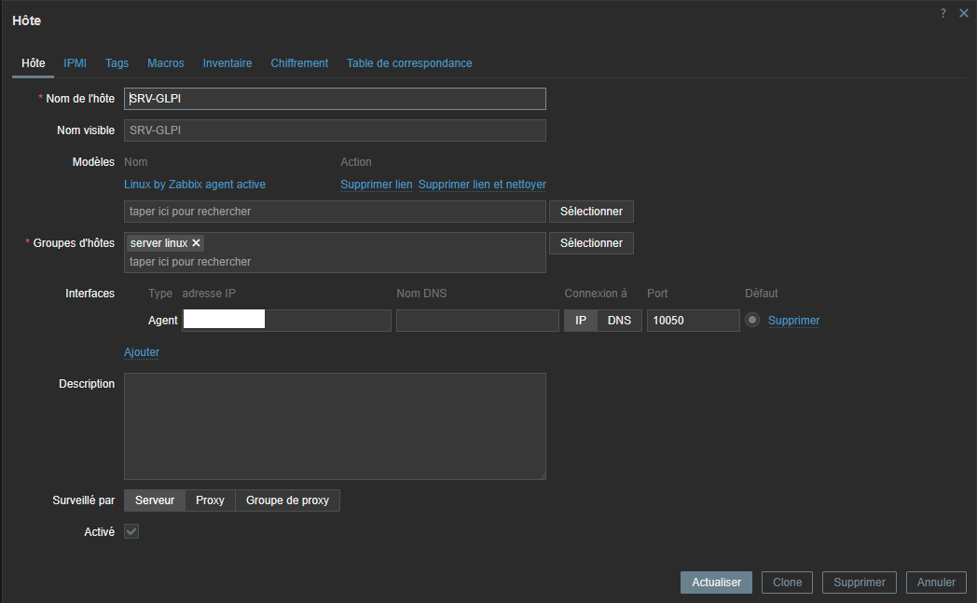Image resolution: width=977 pixels, height=603 pixels.
Task: Remove the Agent interface via Supprimer link
Action: tap(794, 321)
